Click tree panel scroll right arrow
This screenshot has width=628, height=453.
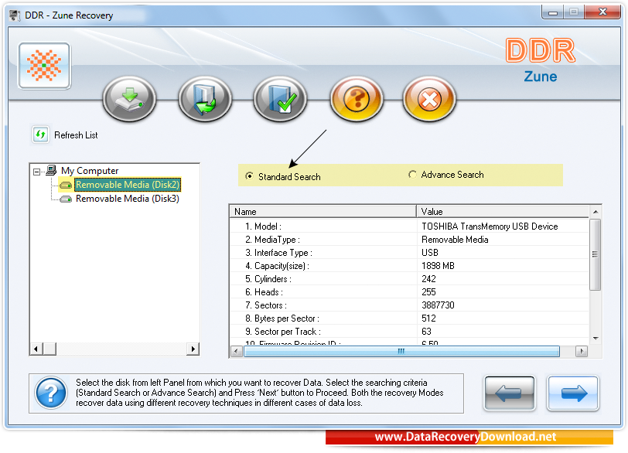click(x=193, y=349)
